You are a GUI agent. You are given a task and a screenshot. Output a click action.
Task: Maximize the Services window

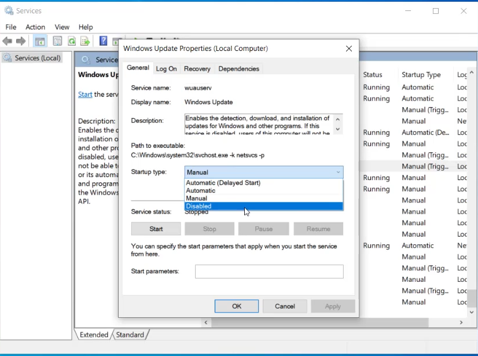436,11
